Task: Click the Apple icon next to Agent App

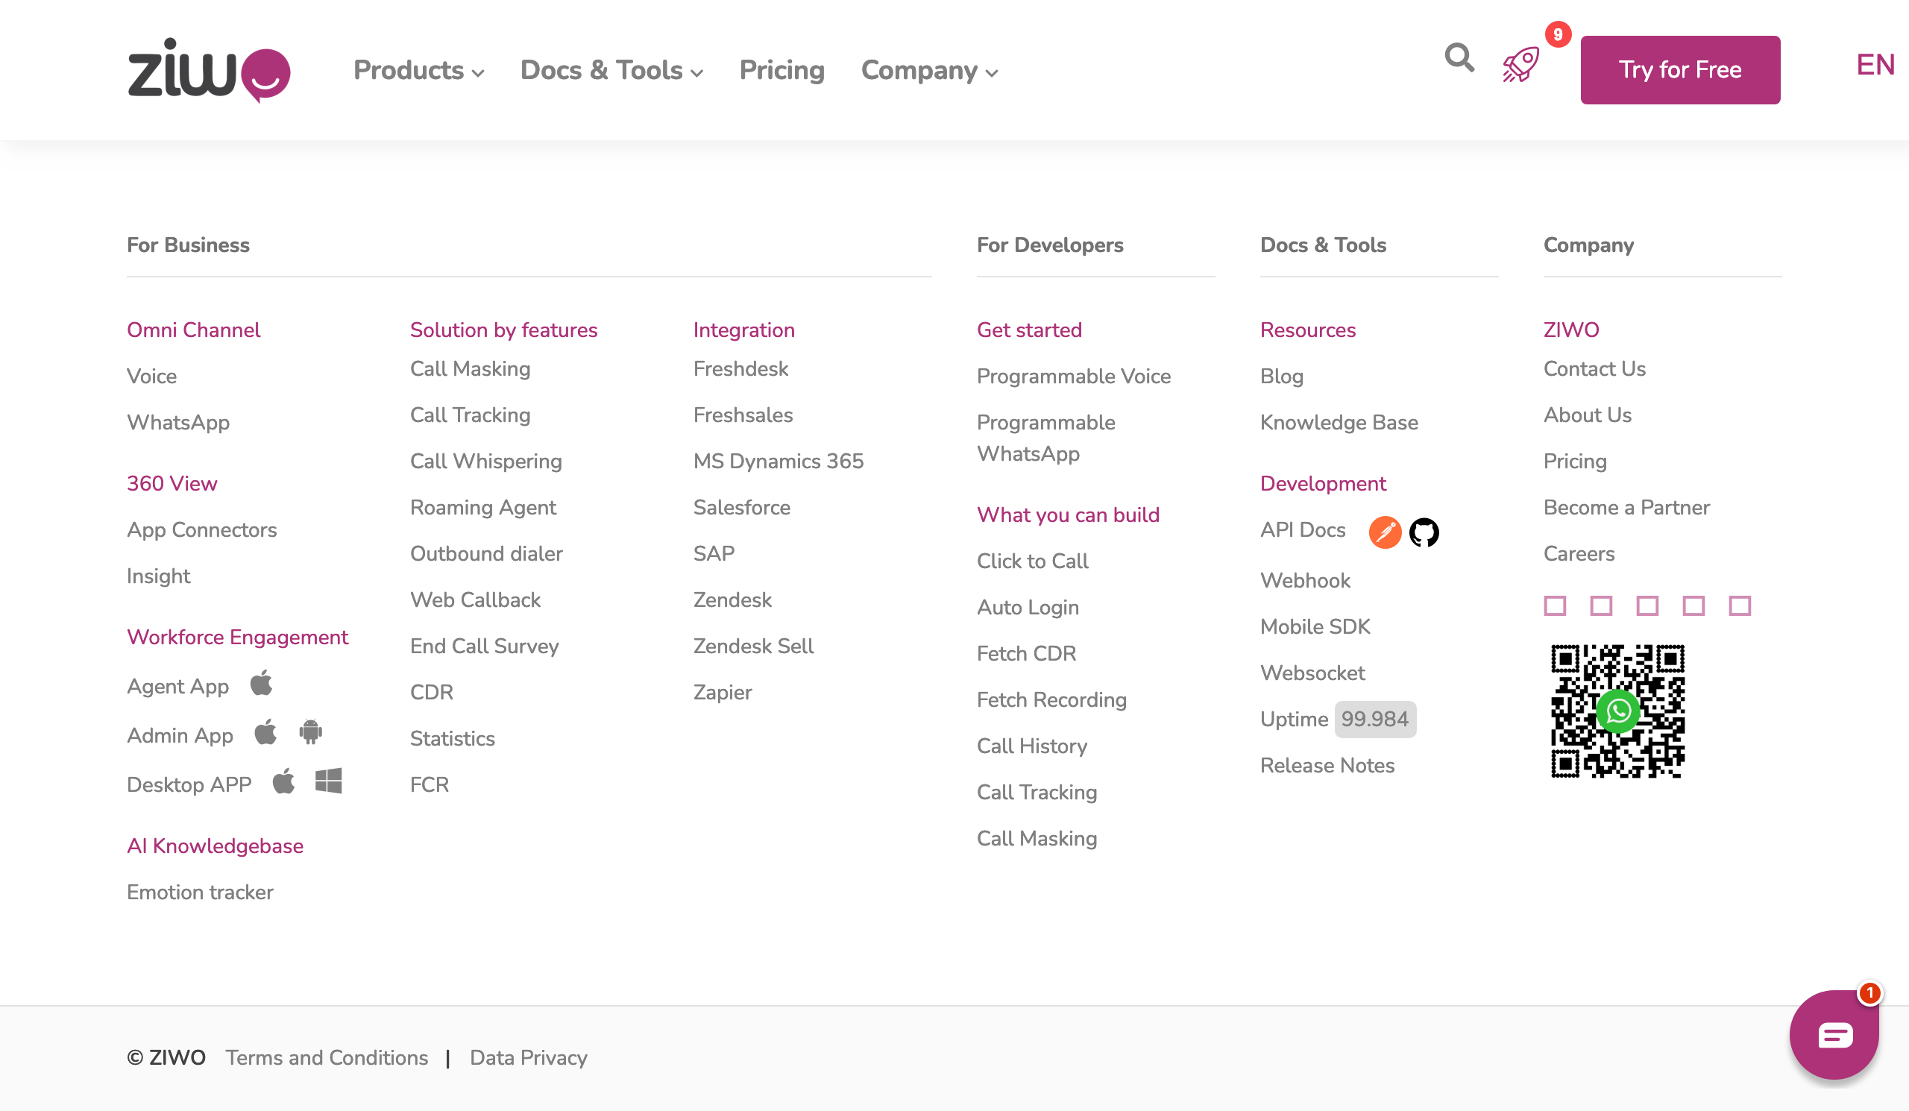Action: tap(261, 683)
